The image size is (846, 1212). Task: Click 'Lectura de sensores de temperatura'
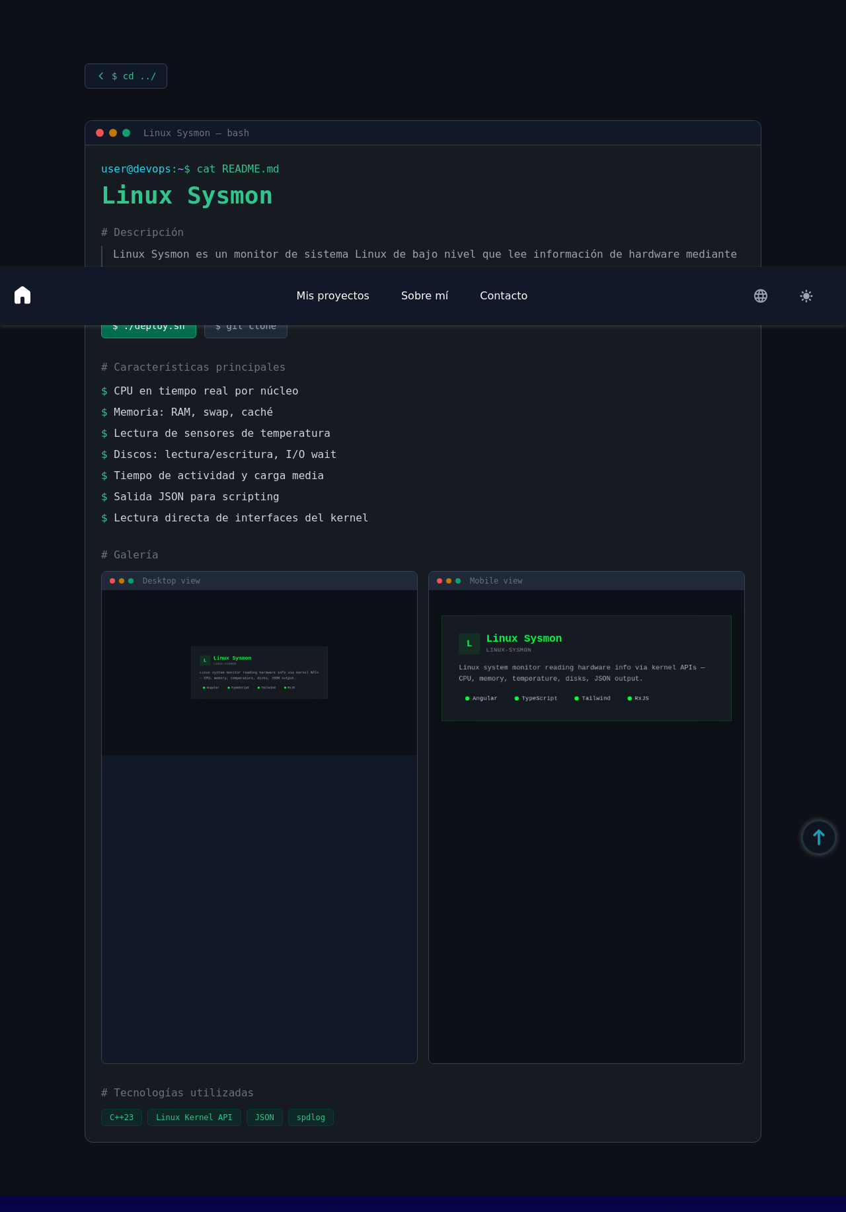(222, 434)
